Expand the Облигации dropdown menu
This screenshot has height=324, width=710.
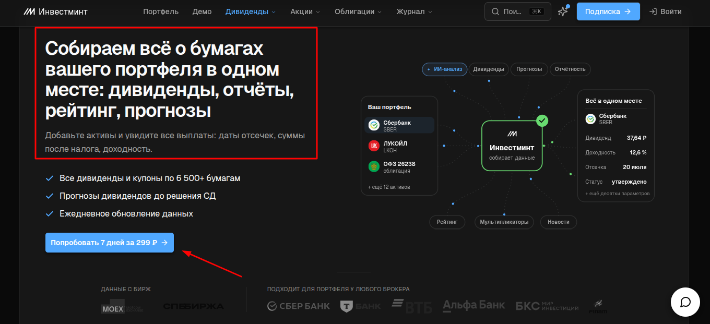(358, 11)
